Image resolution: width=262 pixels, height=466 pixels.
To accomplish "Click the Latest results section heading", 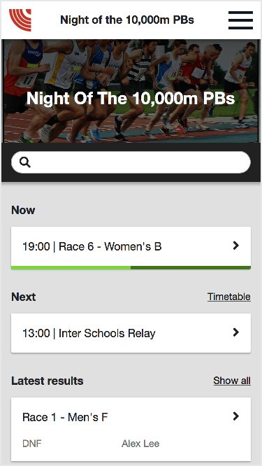I will click(48, 381).
